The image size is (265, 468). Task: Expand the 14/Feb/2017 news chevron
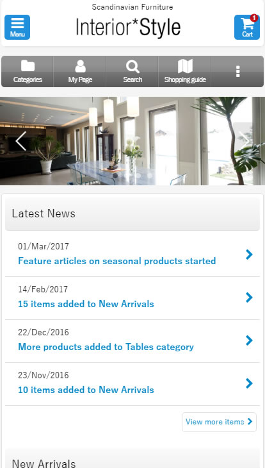click(x=249, y=297)
